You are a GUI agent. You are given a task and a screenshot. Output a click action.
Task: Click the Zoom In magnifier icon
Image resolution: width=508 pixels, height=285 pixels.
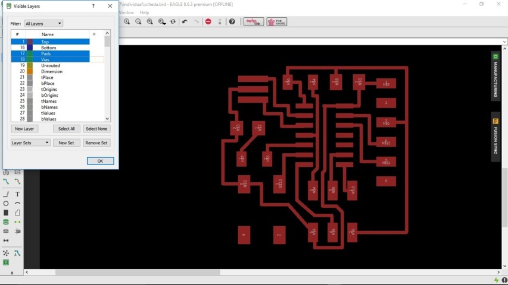click(x=127, y=21)
